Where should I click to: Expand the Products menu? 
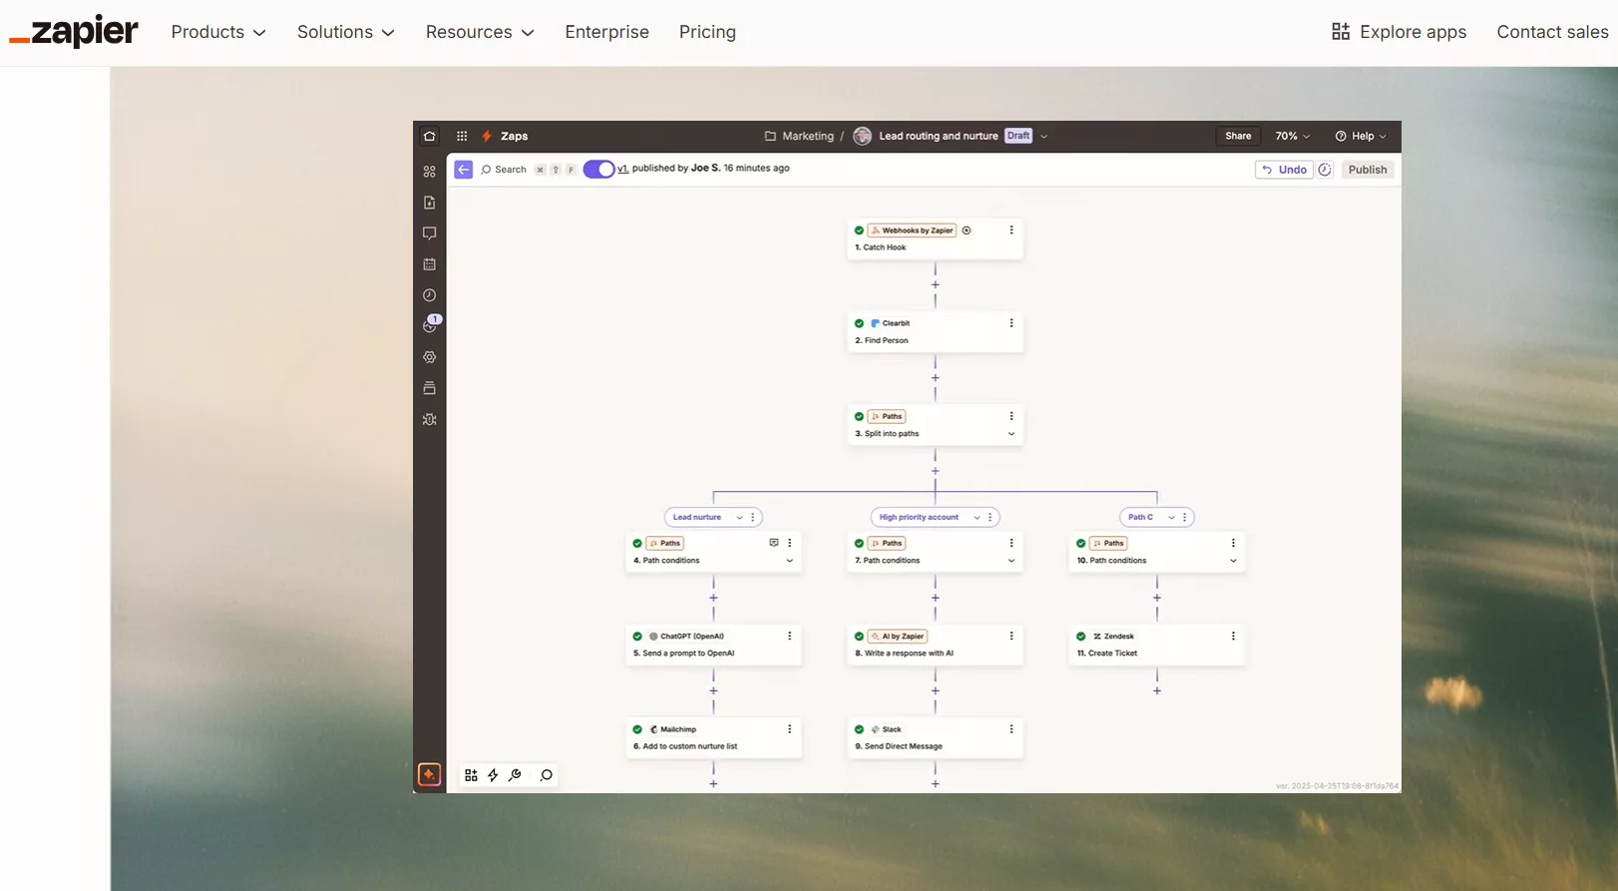[218, 32]
